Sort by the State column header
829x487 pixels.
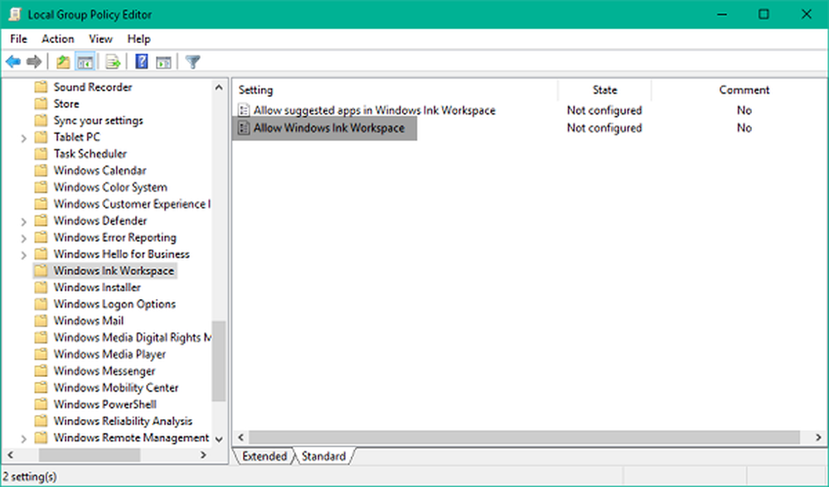pos(604,90)
